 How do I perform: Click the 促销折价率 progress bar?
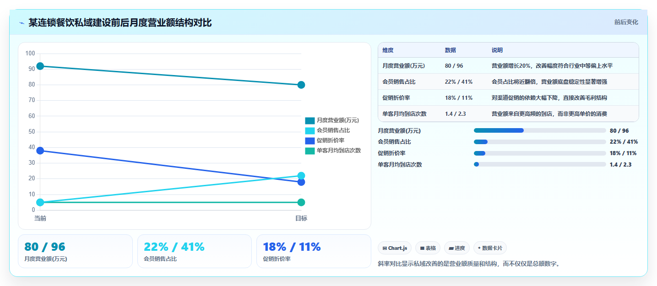pyautogui.click(x=540, y=153)
